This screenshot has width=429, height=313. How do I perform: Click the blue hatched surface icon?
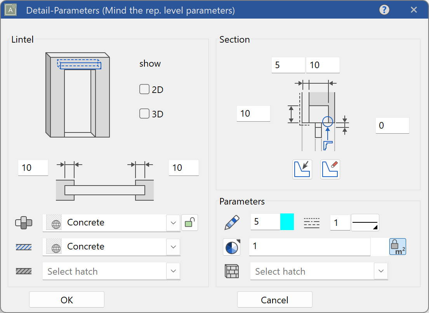tap(24, 247)
